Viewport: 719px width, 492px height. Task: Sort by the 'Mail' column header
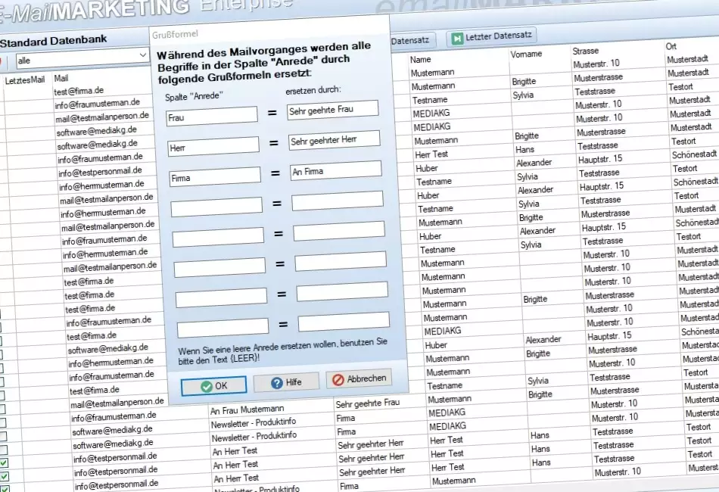pos(61,78)
